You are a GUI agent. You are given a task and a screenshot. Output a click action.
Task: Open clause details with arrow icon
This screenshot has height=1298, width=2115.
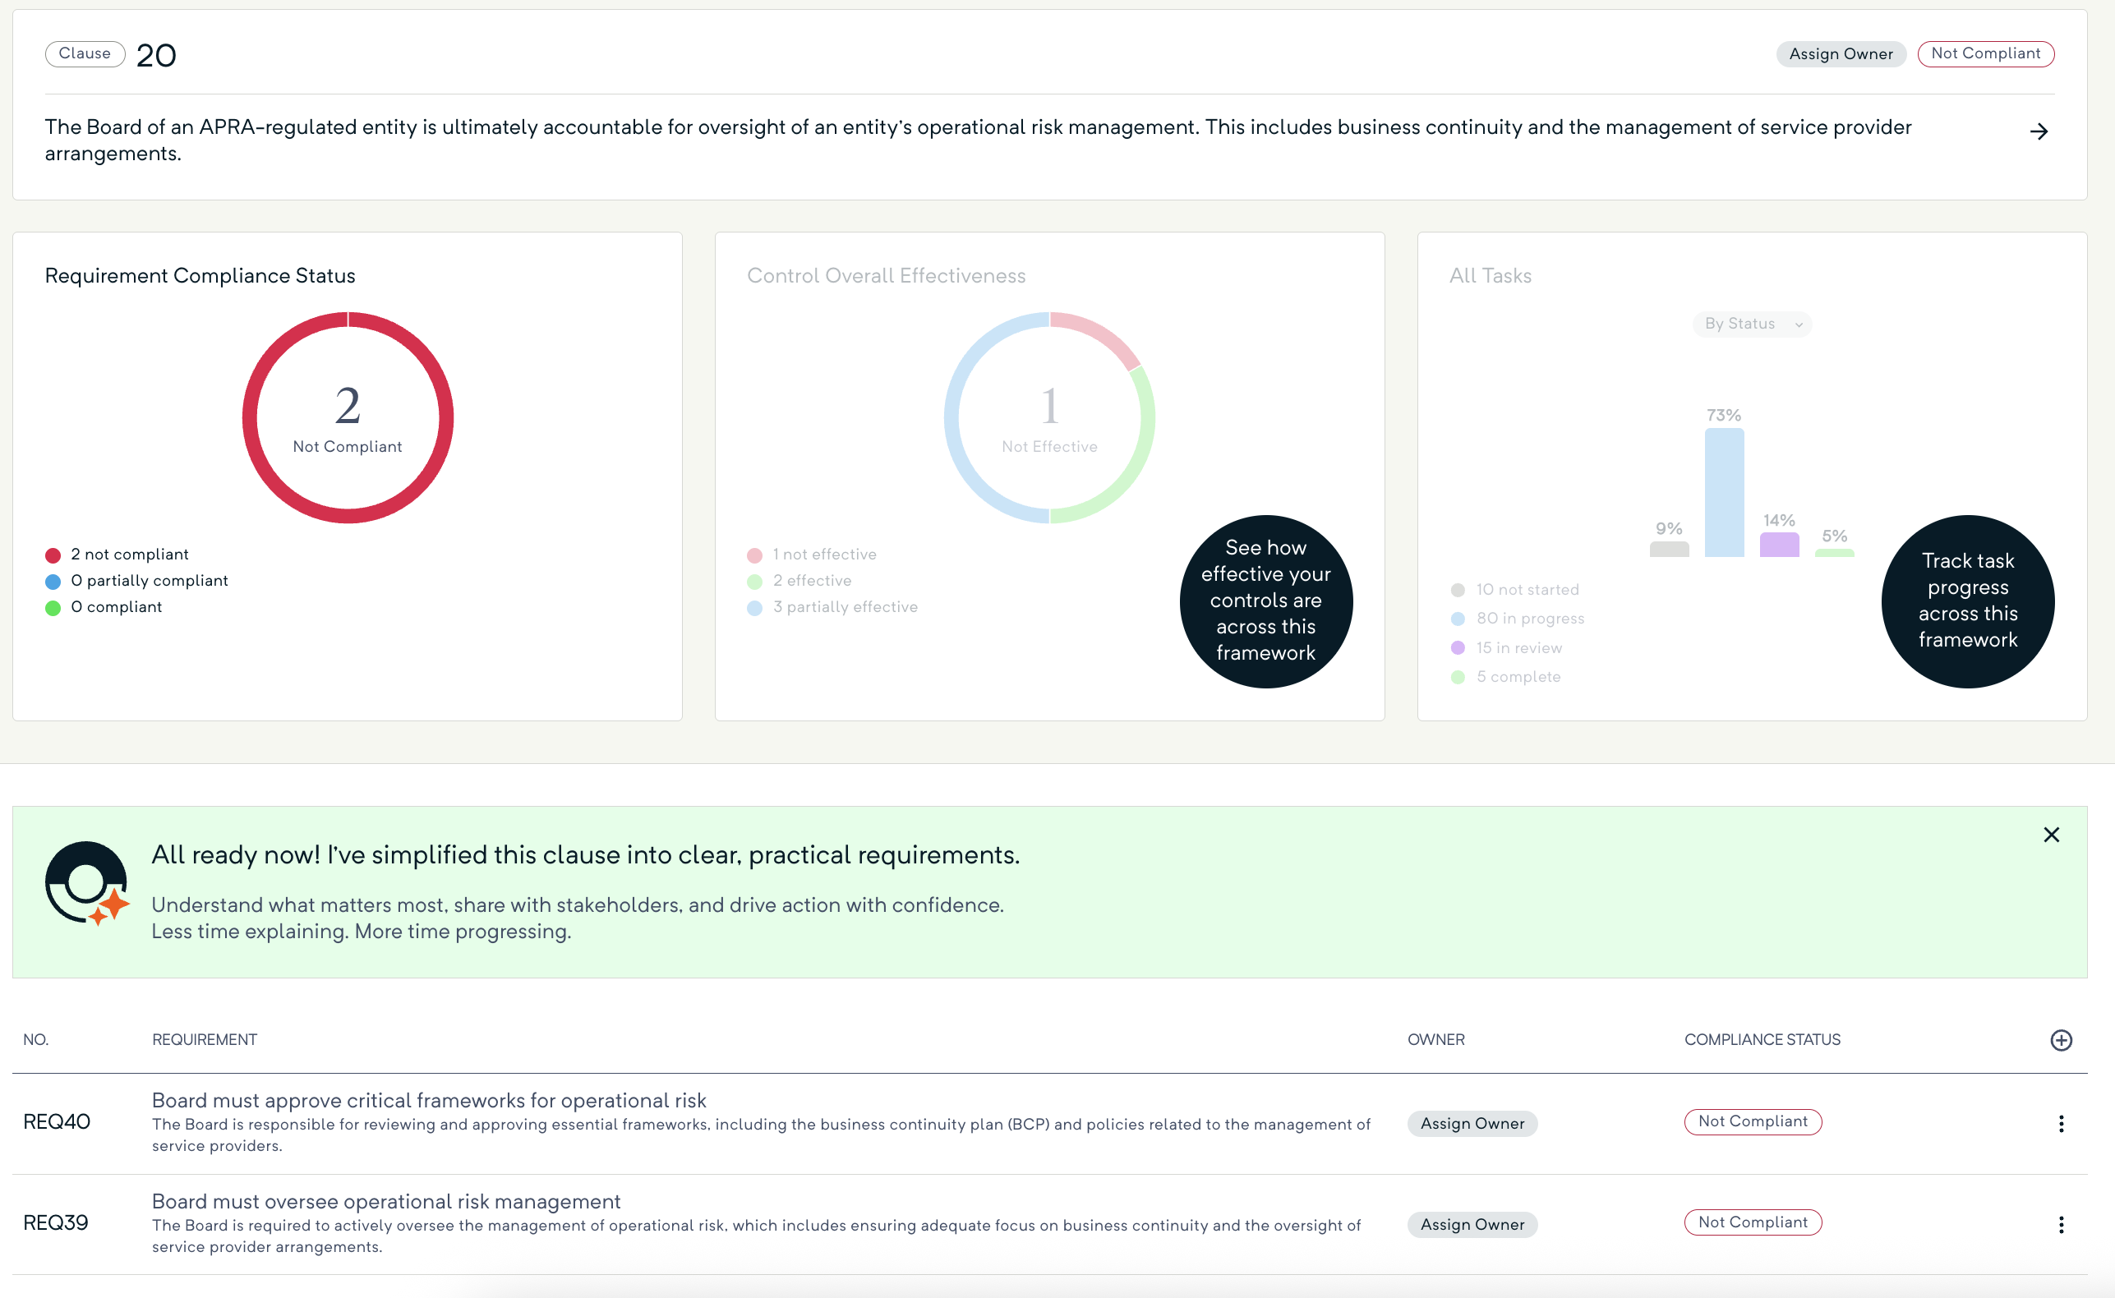click(2039, 131)
